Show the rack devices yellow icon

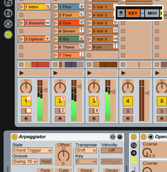coord(134,160)
